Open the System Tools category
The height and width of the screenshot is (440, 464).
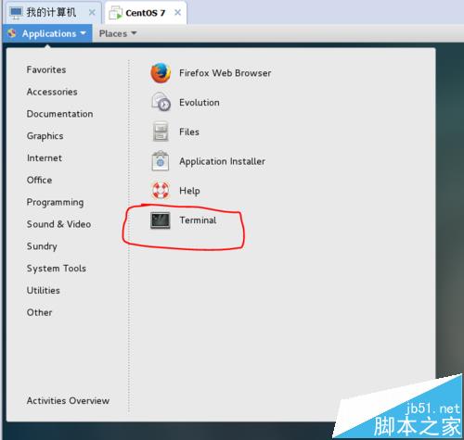click(57, 269)
